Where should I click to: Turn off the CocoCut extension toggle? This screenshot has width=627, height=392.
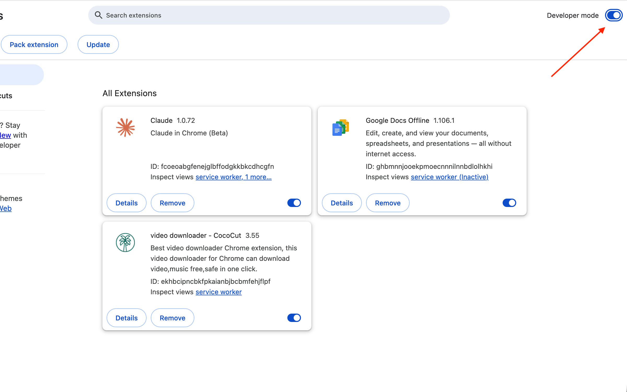(x=294, y=318)
